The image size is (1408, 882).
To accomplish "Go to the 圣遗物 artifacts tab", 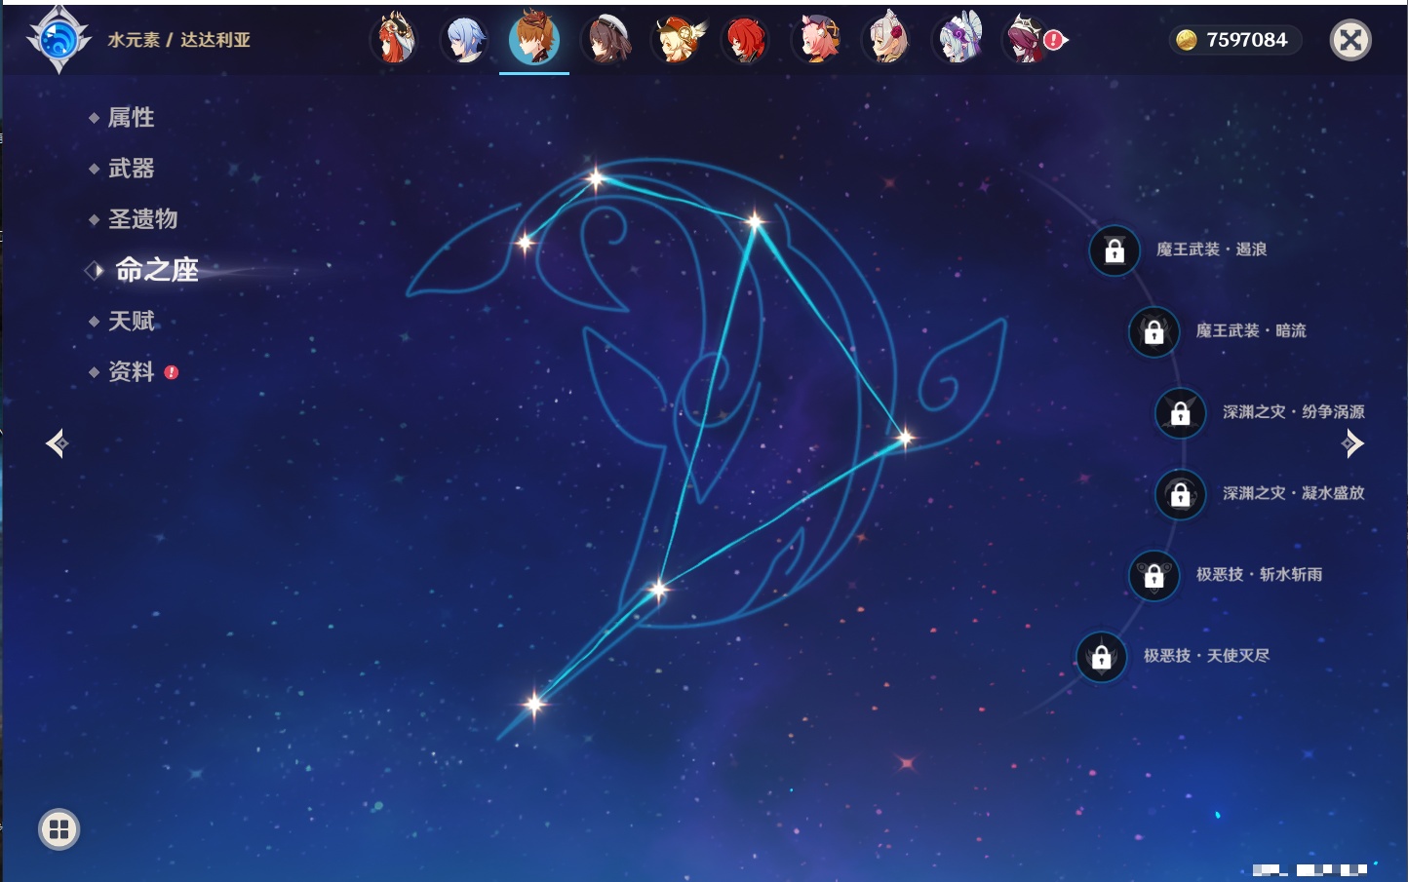I will click(142, 219).
